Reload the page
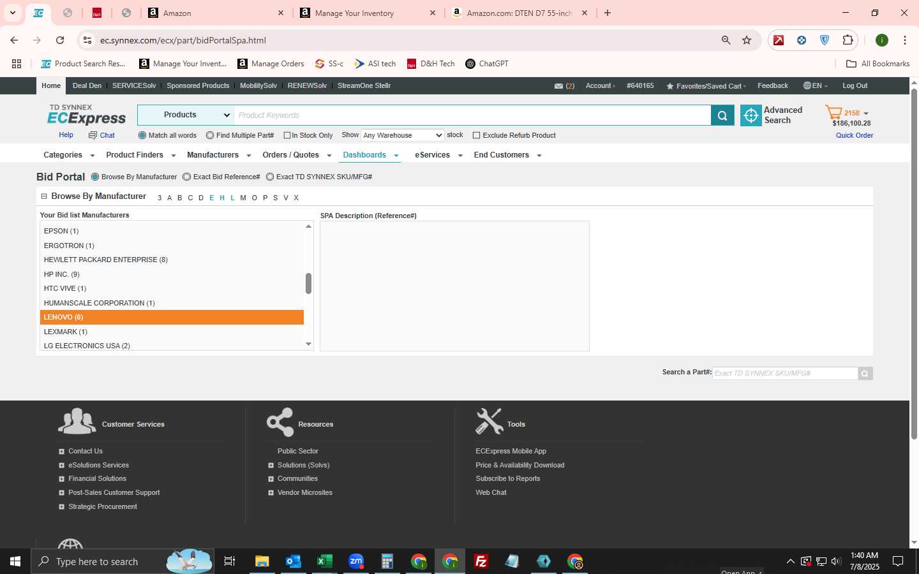Viewport: 919px width, 574px height. coord(60,40)
